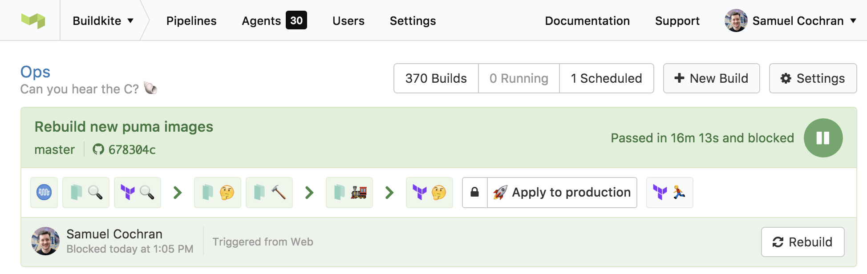
Task: Click the master branch link
Action: [x=55, y=149]
